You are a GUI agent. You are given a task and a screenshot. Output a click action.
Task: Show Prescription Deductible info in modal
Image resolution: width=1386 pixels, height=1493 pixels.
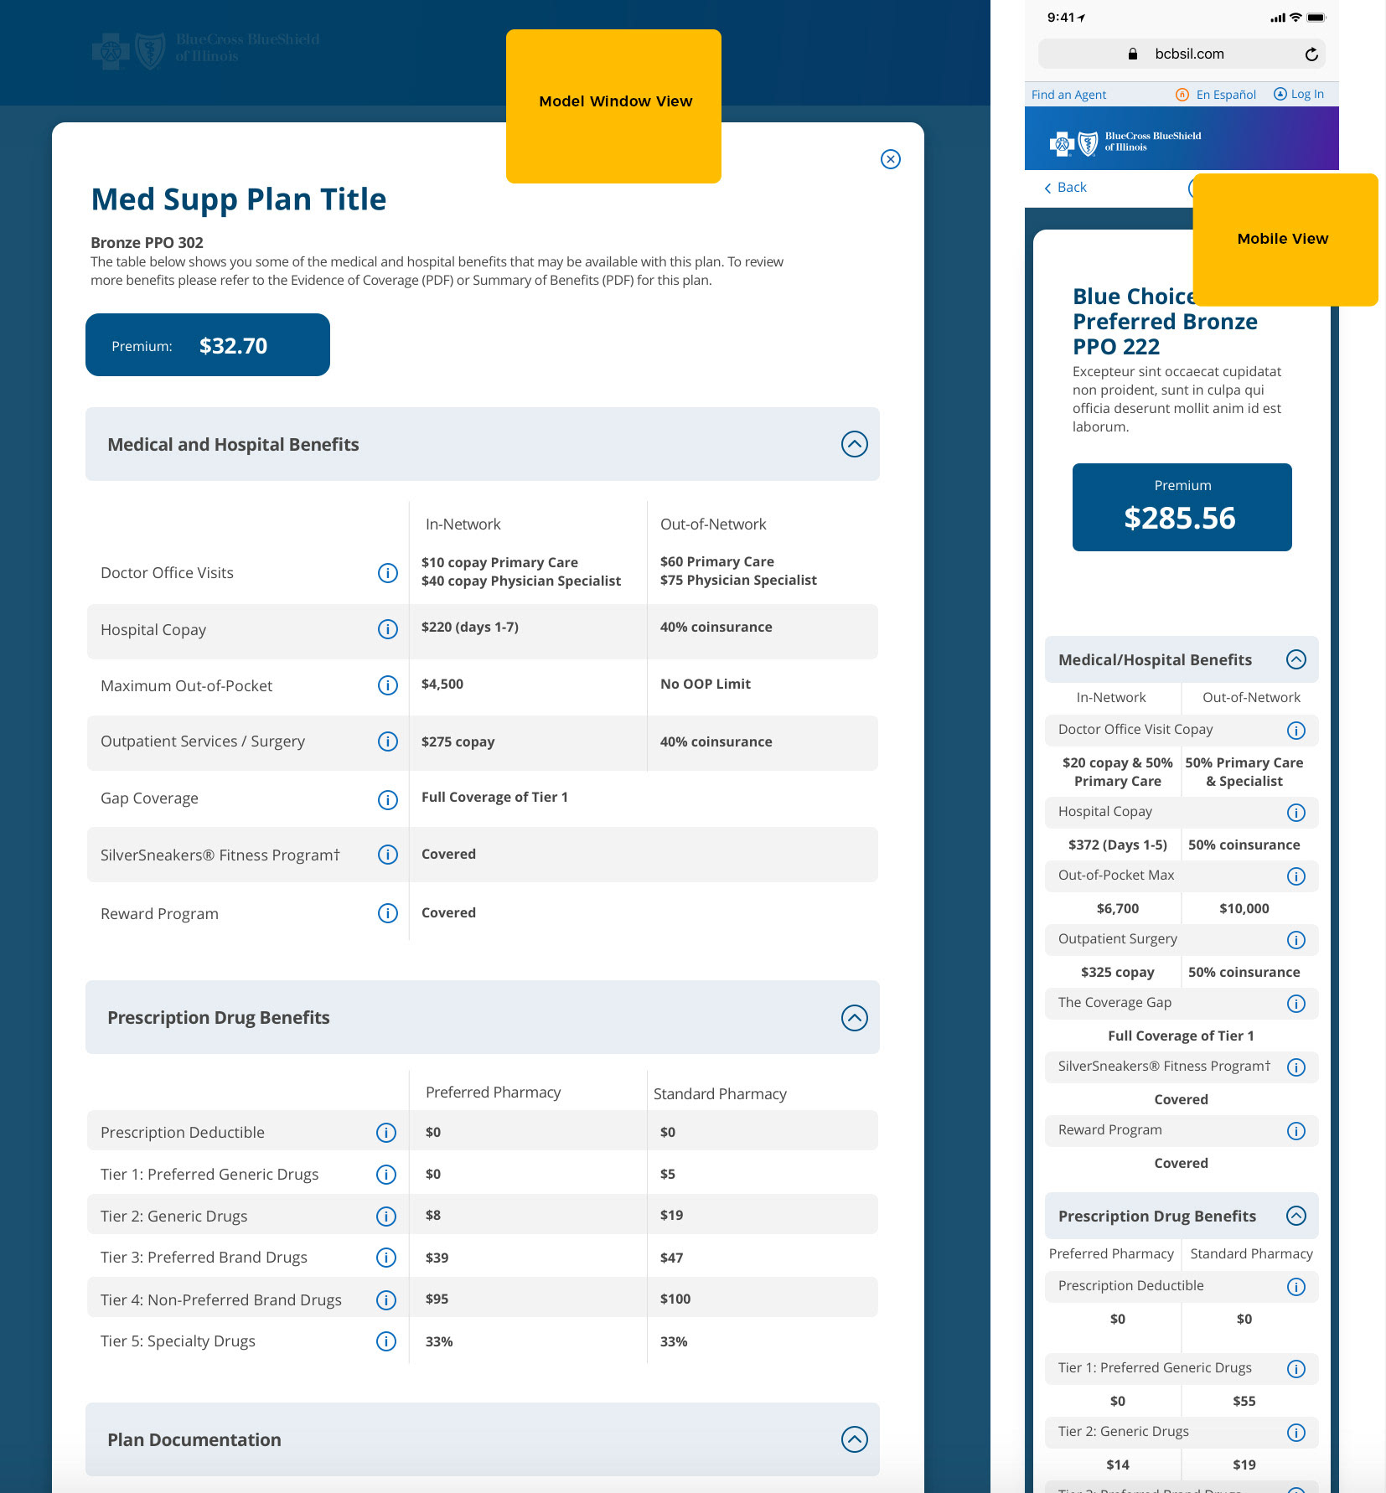click(x=385, y=1133)
